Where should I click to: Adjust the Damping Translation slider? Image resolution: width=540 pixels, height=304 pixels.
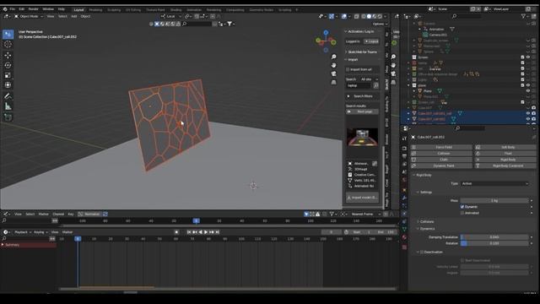tap(494, 237)
